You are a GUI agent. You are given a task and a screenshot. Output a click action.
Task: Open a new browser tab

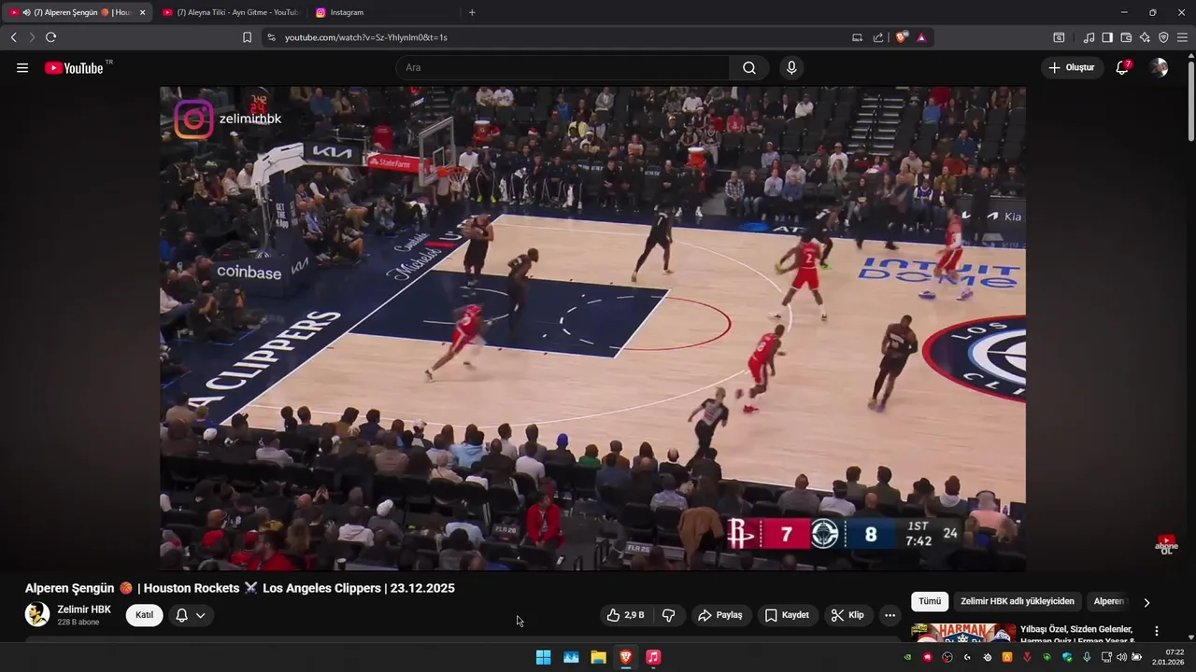[472, 12]
